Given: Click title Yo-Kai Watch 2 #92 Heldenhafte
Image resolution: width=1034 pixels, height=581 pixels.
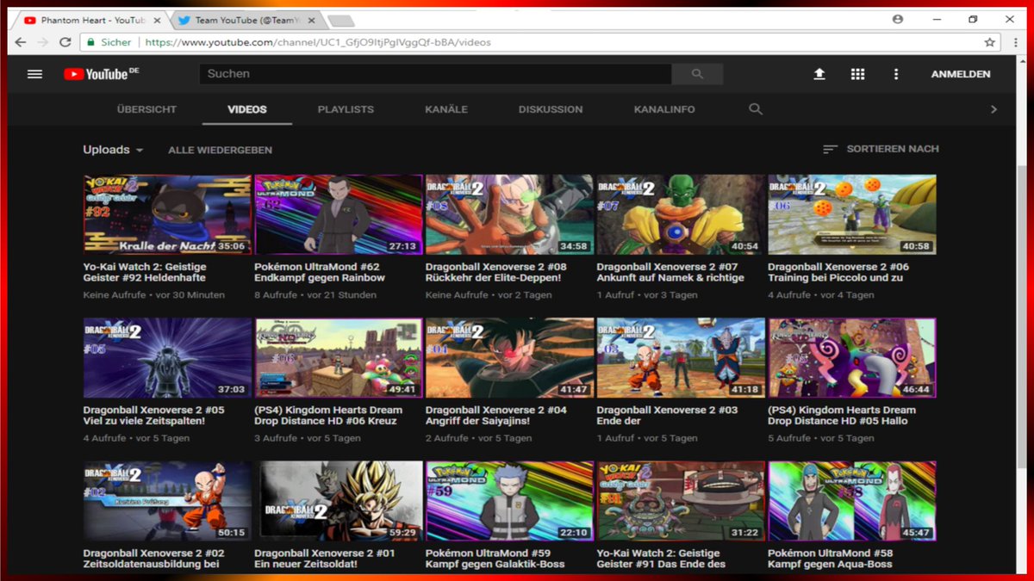Looking at the screenshot, I should click(145, 272).
